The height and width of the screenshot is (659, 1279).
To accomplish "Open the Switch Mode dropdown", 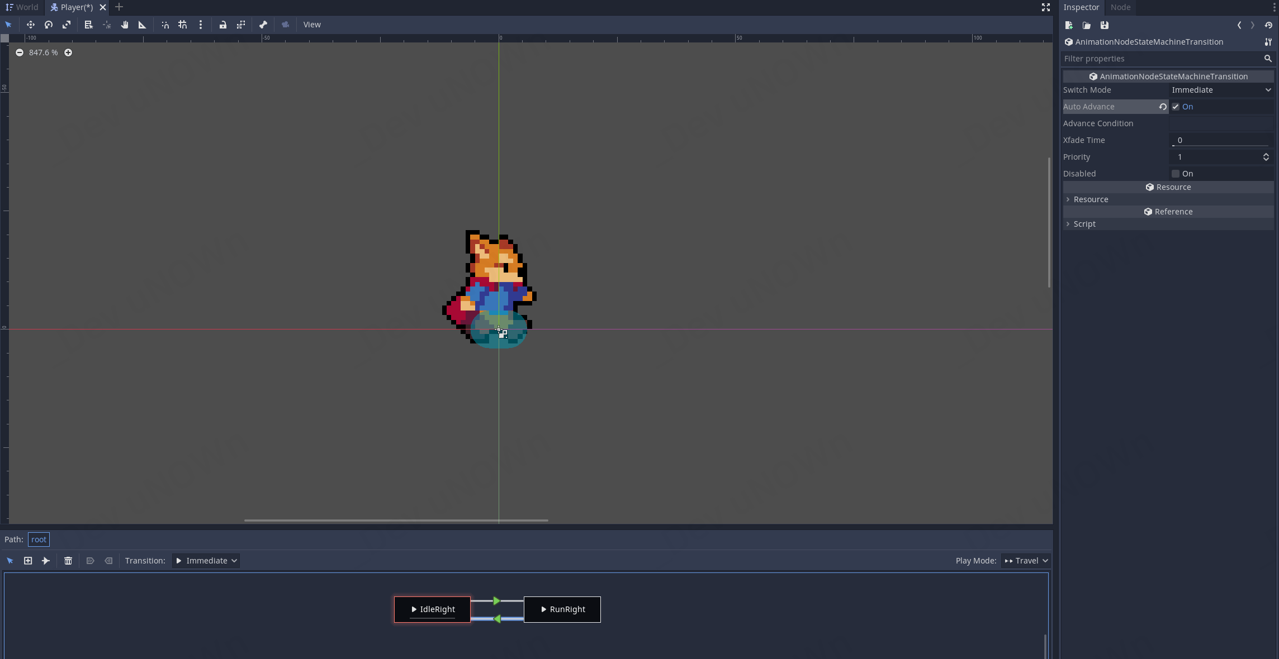I will click(x=1221, y=90).
